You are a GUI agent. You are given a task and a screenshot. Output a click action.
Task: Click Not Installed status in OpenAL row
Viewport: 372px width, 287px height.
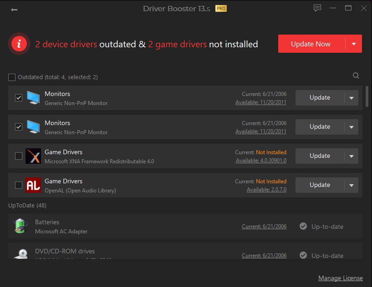271,181
